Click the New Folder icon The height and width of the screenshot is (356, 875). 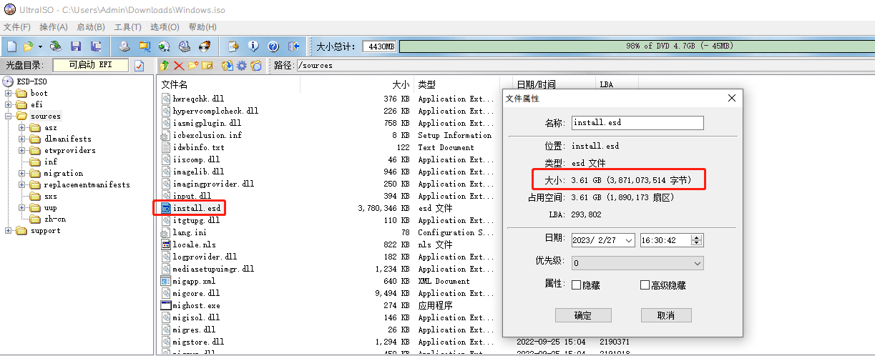point(193,65)
